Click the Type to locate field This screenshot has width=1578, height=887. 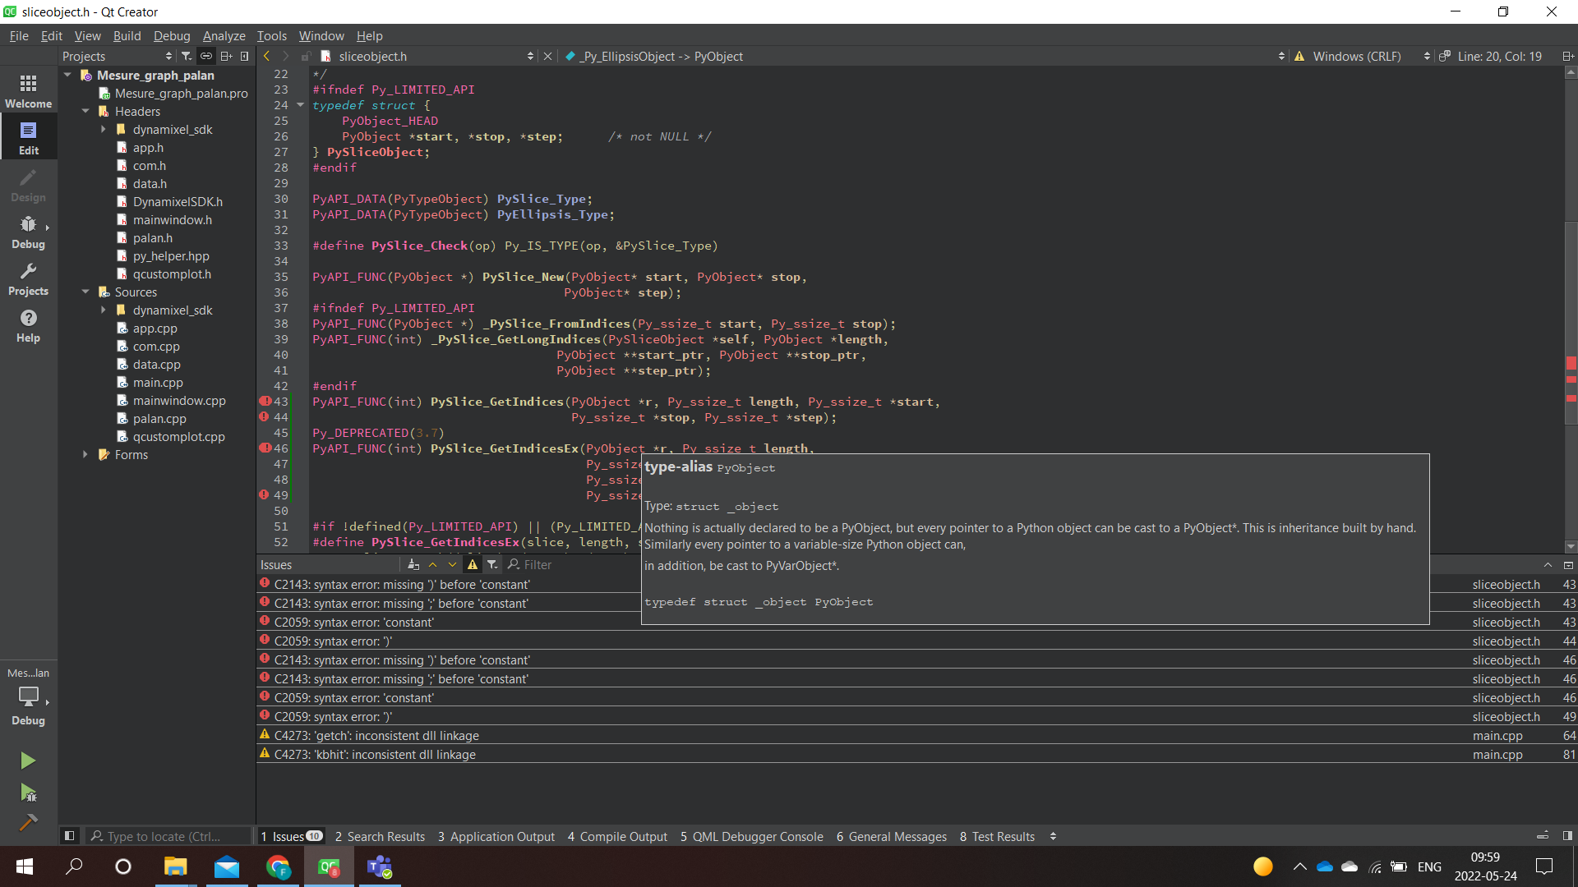168,836
